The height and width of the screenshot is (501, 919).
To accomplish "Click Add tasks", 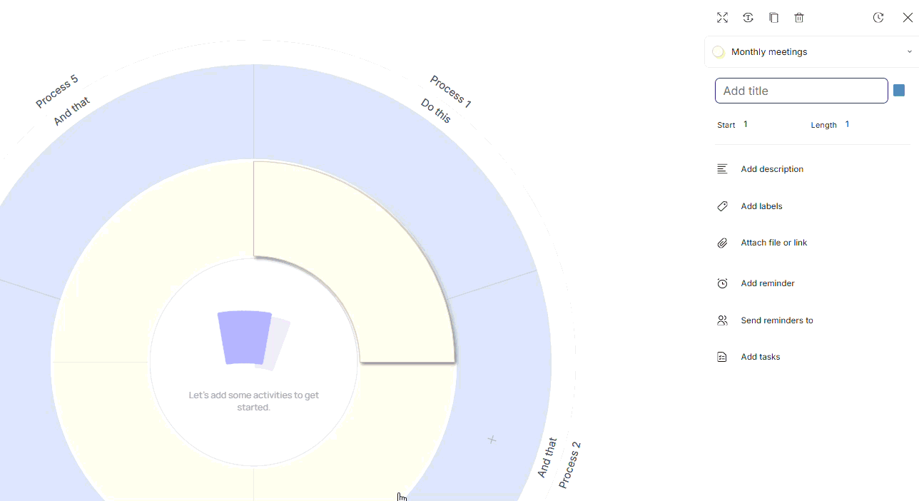I will click(761, 357).
